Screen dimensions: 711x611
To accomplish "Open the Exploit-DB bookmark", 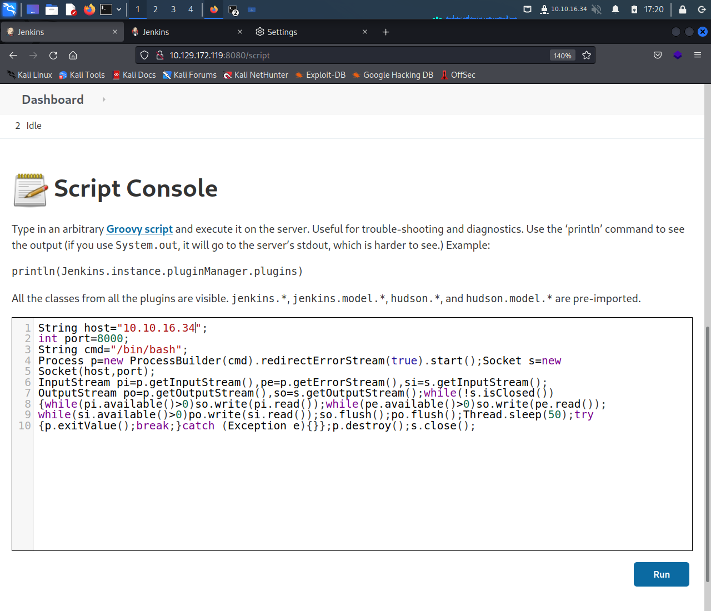I will [x=320, y=75].
